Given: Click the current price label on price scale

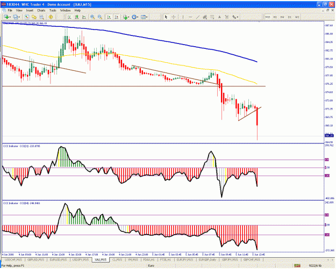Looking at the screenshot, I should 329,136.
